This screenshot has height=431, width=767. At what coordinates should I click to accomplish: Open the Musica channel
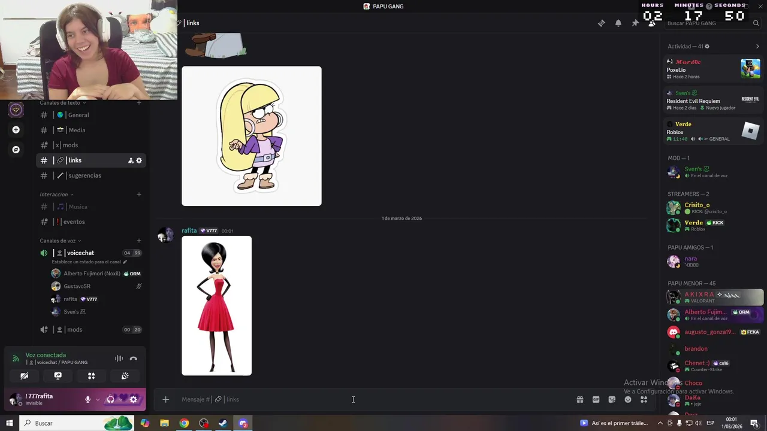tap(91, 207)
